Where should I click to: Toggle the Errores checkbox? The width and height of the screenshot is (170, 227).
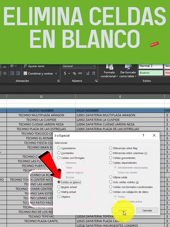pos(63,177)
